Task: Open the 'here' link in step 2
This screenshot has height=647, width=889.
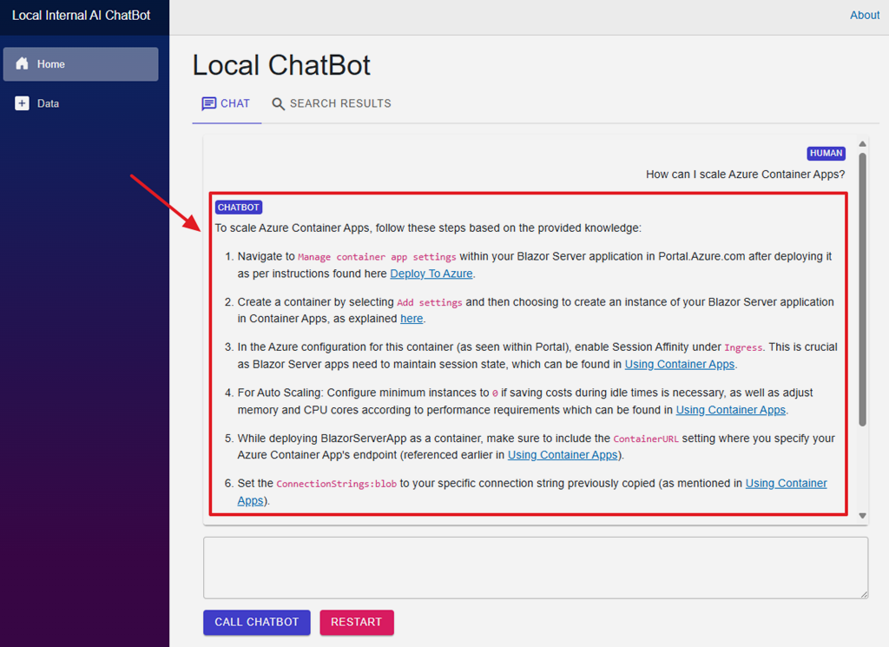Action: 412,319
